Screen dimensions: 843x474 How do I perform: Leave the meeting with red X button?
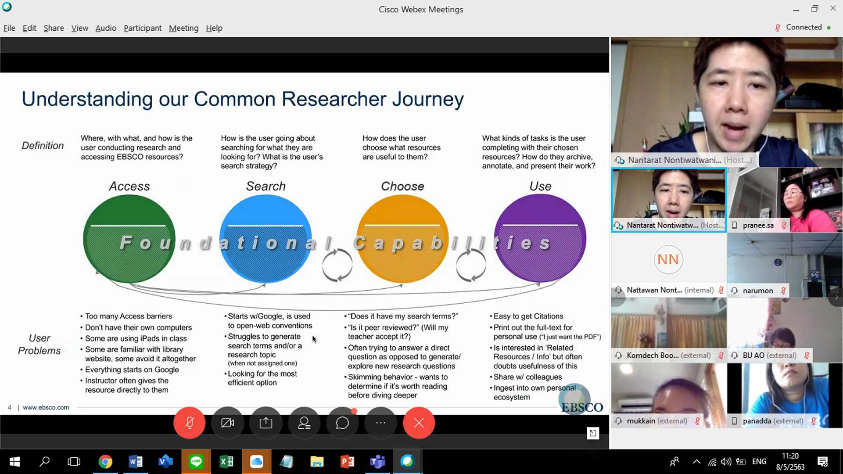click(419, 423)
